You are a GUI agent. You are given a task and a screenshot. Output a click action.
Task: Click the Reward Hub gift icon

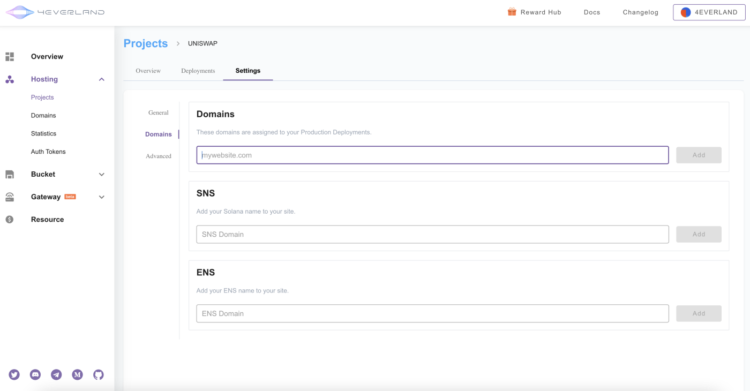pyautogui.click(x=512, y=12)
